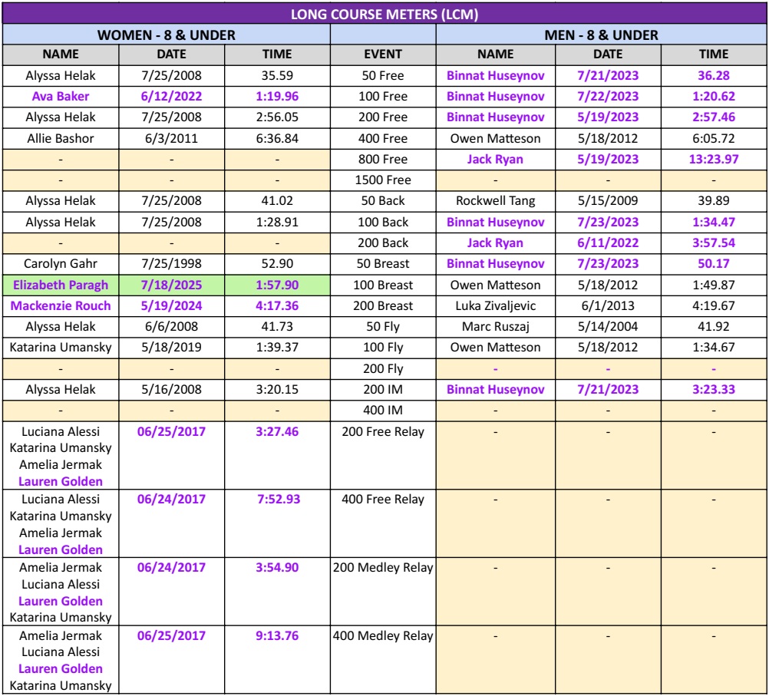Select the 7/18/2025 date cell
The height and width of the screenshot is (696, 769).
pyautogui.click(x=170, y=285)
